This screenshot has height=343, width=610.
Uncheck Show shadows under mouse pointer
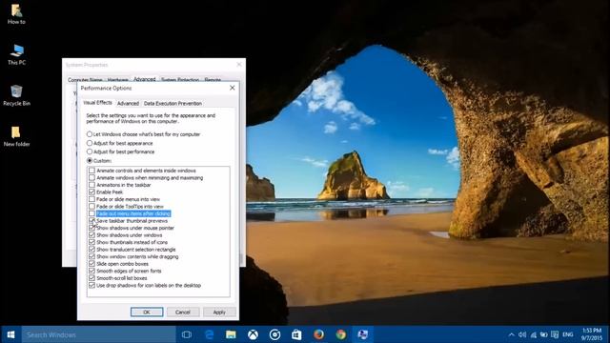click(91, 228)
